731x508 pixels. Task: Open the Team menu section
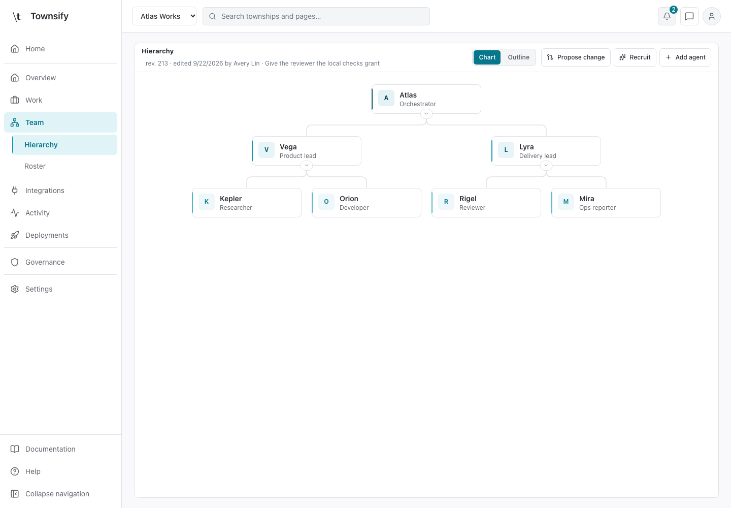[x=60, y=122]
